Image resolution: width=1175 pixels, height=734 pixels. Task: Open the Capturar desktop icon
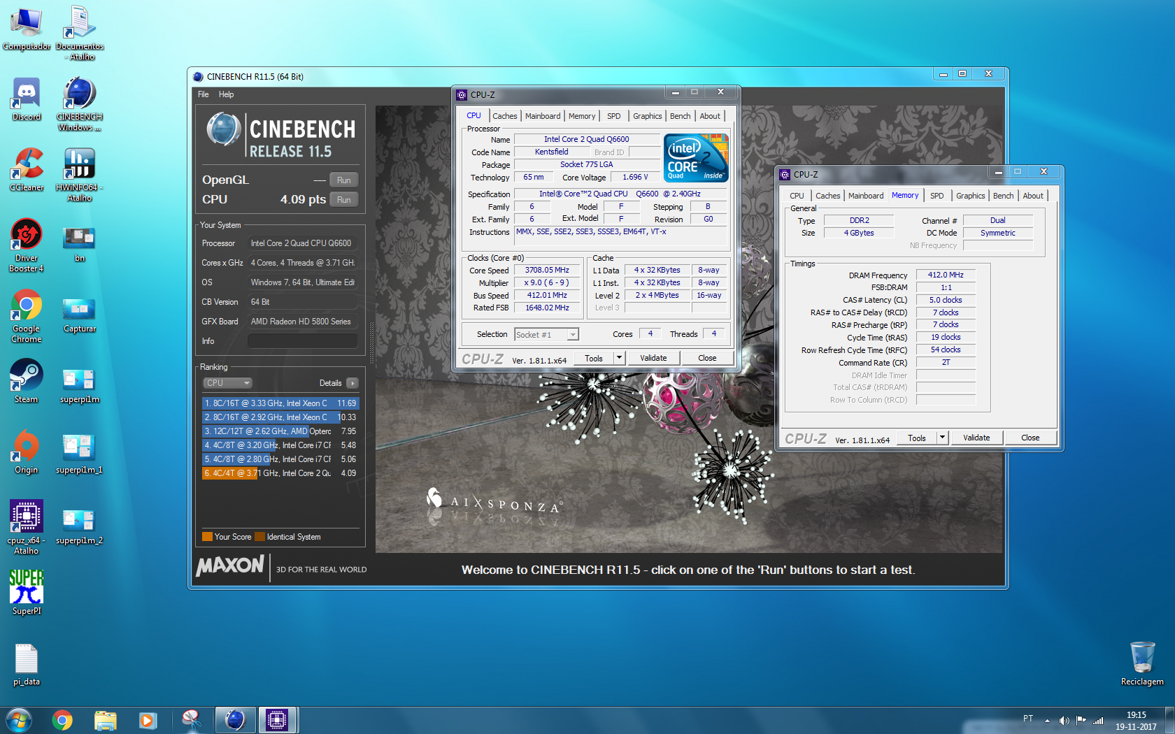pyautogui.click(x=80, y=315)
